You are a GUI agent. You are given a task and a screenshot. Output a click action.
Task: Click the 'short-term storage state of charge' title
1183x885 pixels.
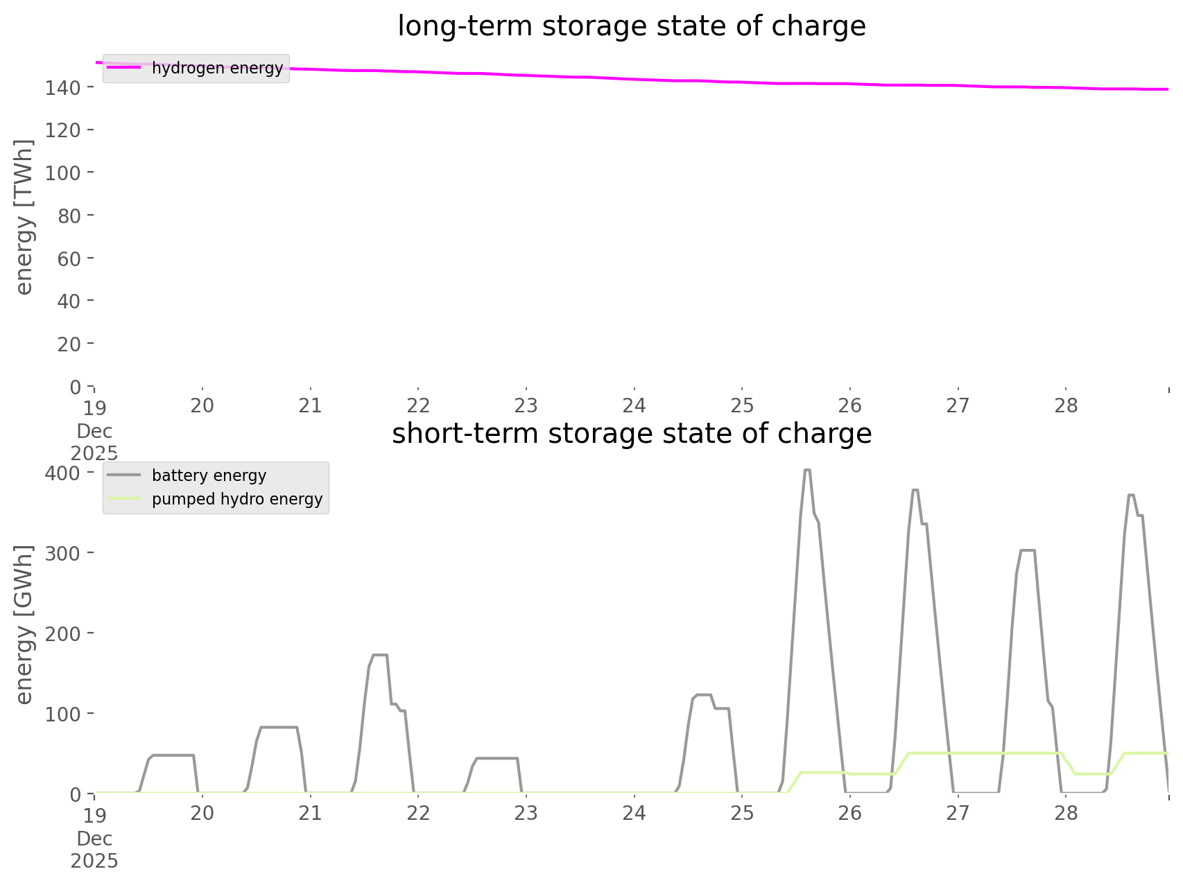[x=631, y=434]
